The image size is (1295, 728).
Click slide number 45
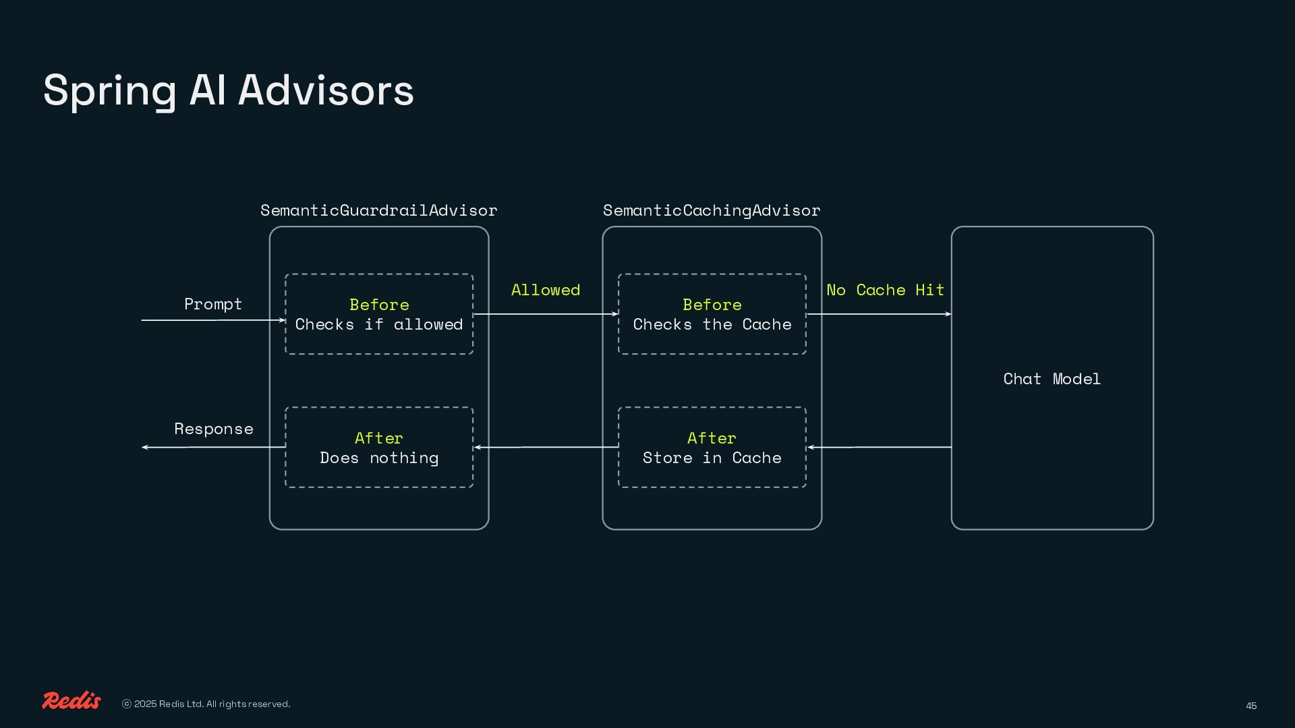tap(1251, 706)
